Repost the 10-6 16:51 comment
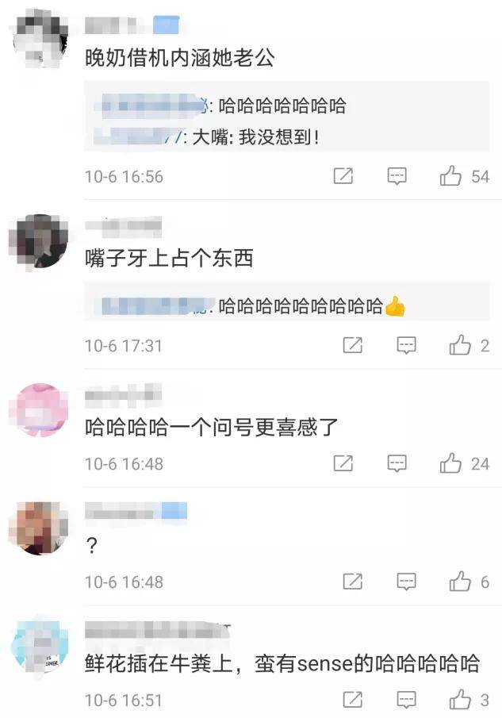502x718 pixels. 353,699
